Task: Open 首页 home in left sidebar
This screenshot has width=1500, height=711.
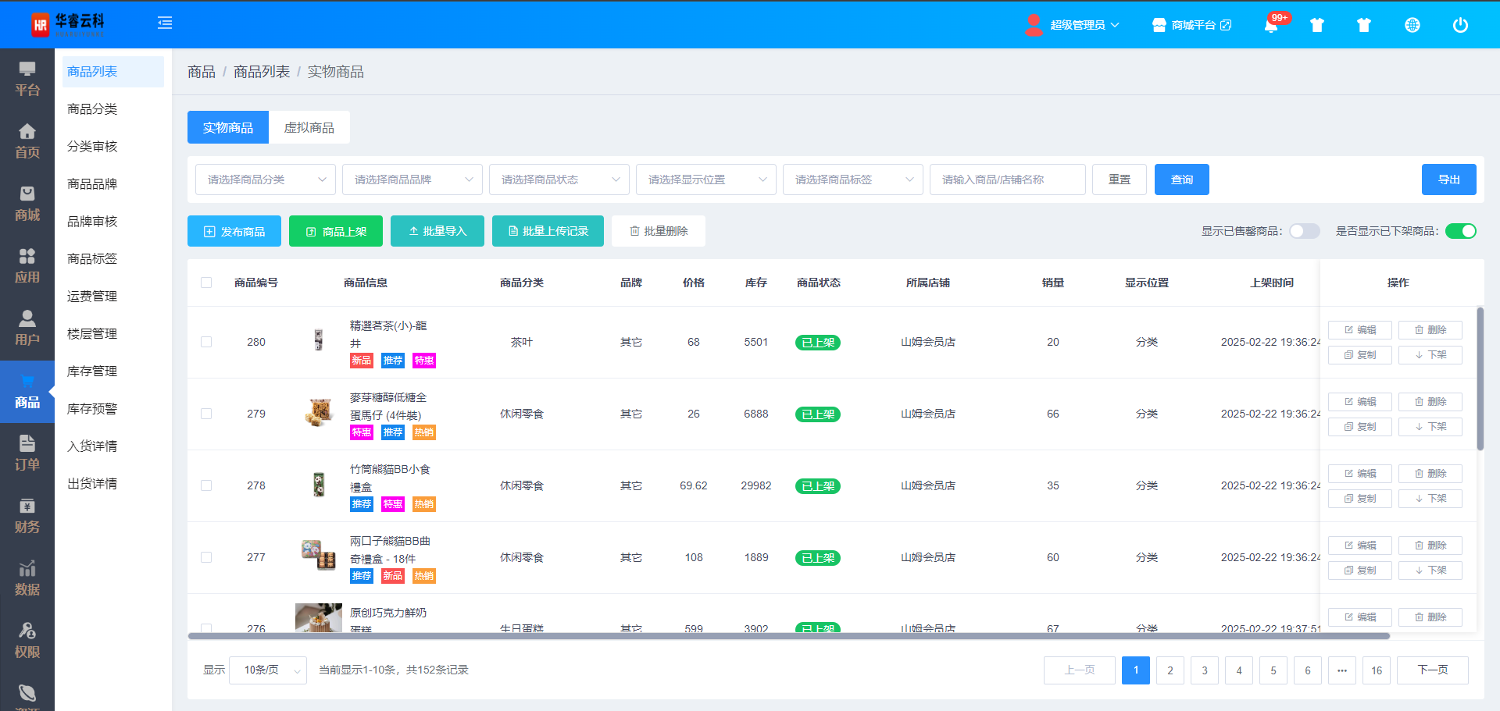Action: tap(27, 141)
